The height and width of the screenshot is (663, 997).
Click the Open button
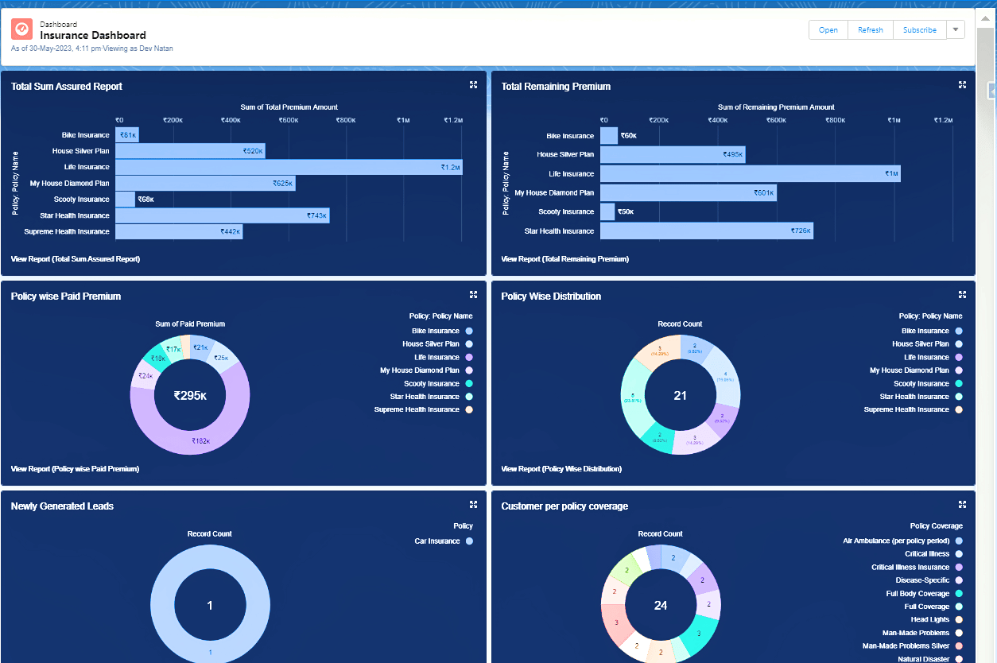[828, 29]
